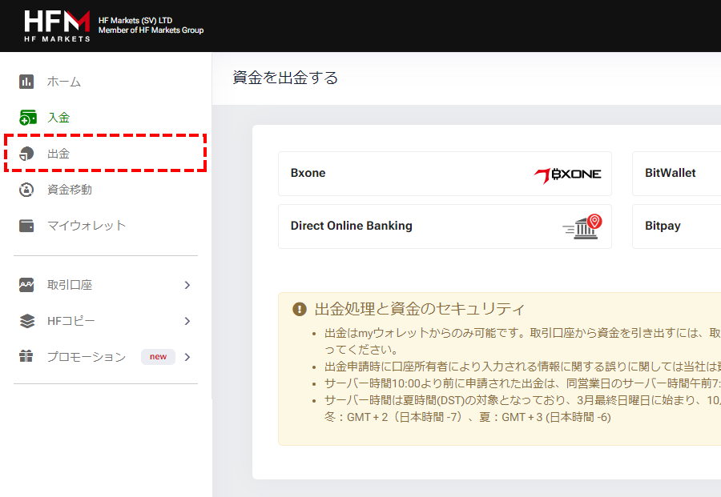The width and height of the screenshot is (721, 497).
Task: Choose the Bitpay withdrawal method
Action: [x=676, y=226]
